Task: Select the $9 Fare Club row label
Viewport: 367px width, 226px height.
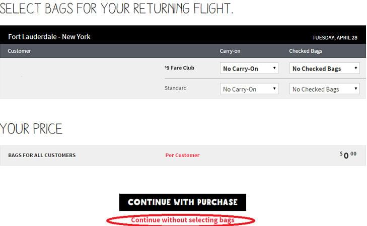Action: (180, 68)
